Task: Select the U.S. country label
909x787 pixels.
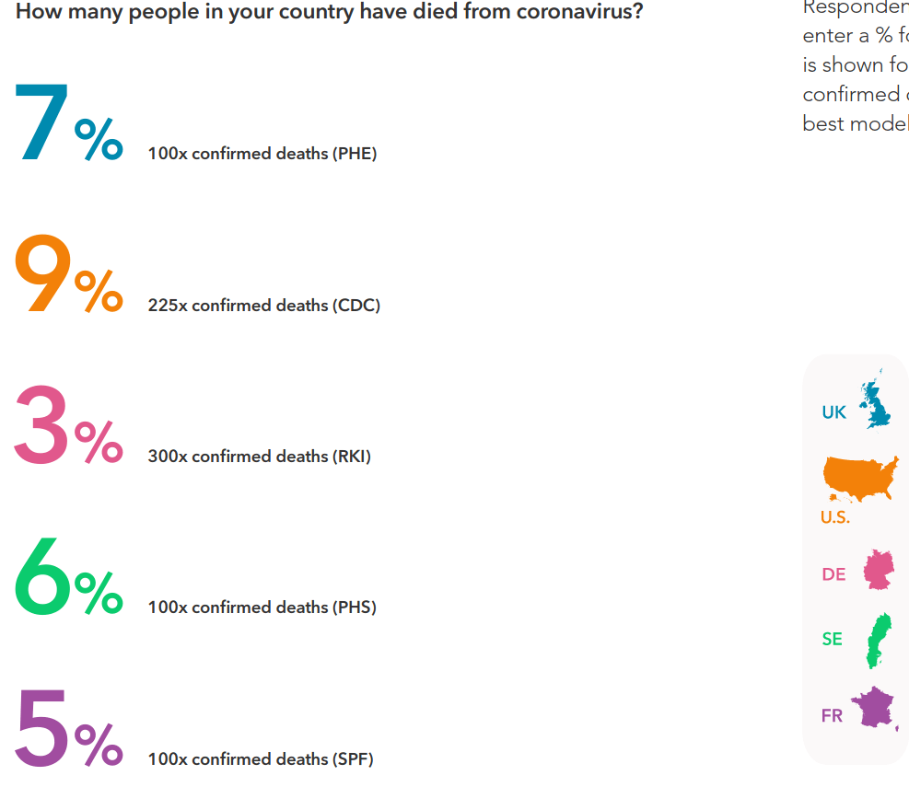Action: pyautogui.click(x=835, y=517)
